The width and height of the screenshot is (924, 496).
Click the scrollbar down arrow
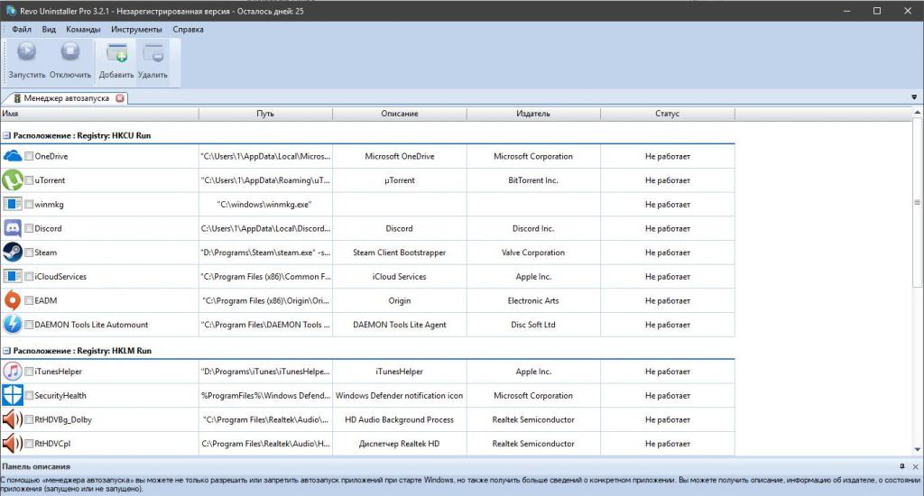pyautogui.click(x=918, y=450)
